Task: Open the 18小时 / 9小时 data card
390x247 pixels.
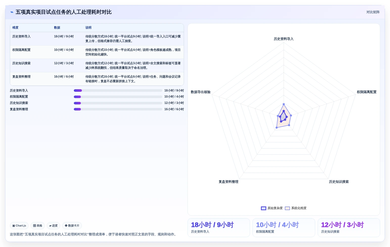Action: coord(219,228)
